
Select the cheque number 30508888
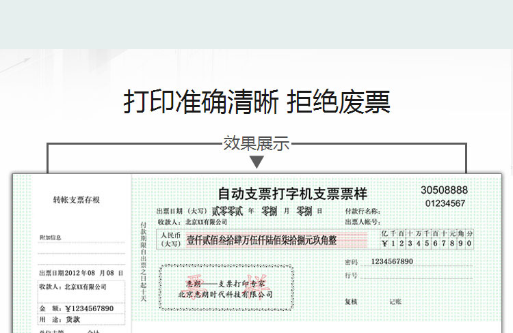(444, 190)
